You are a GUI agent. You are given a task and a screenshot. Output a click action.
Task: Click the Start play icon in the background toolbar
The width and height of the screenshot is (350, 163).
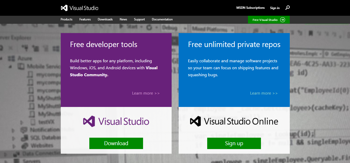(121, 26)
